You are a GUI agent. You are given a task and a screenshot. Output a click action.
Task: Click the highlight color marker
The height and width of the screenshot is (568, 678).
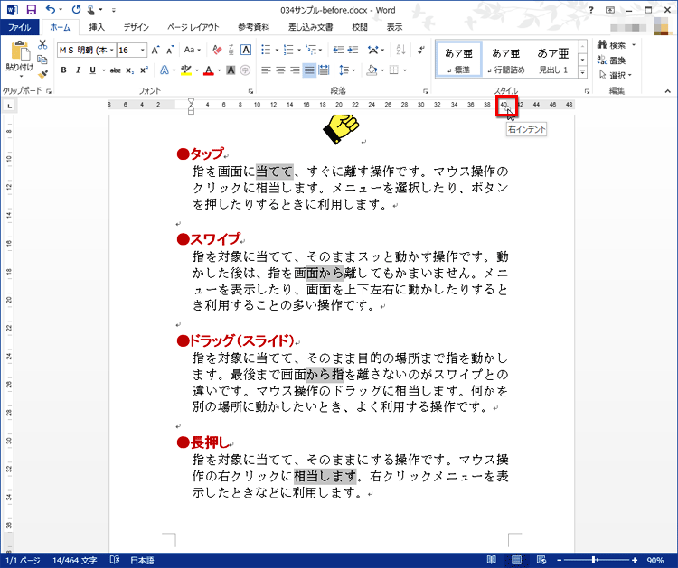tap(186, 70)
